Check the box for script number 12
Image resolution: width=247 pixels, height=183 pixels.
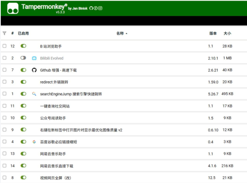[5, 46]
